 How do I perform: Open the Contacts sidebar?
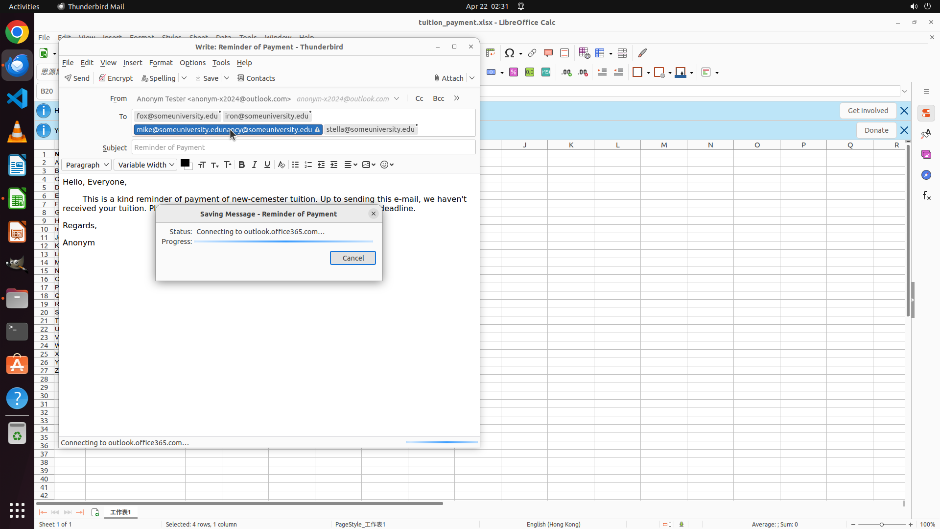256,78
